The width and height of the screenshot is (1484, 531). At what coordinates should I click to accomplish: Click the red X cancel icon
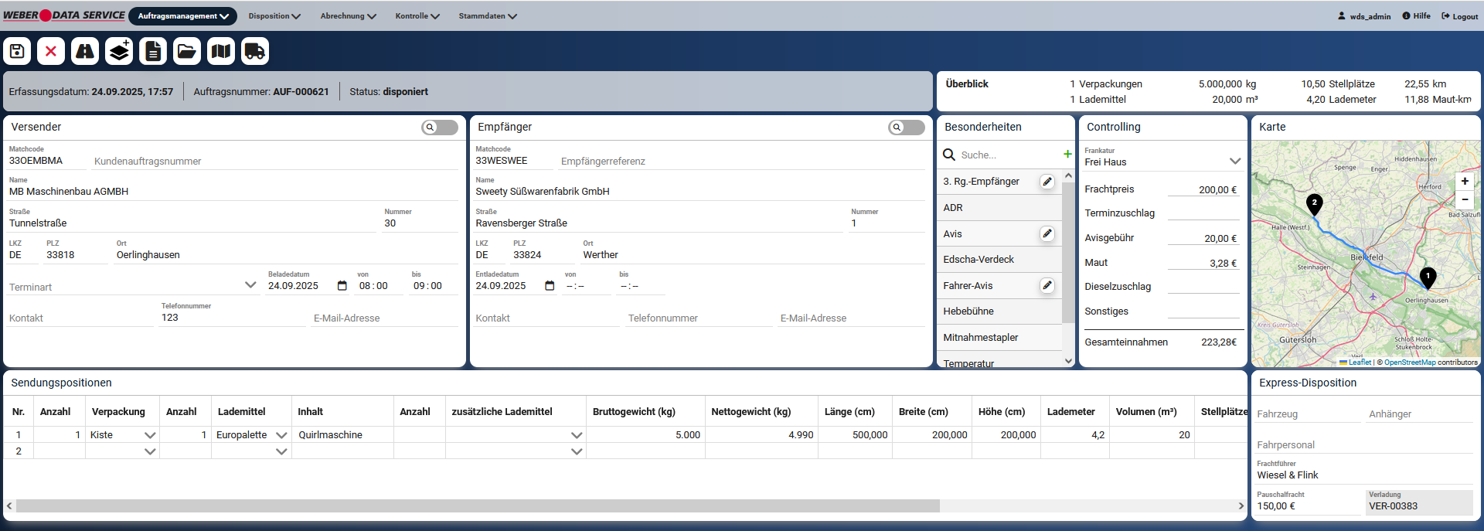click(51, 51)
